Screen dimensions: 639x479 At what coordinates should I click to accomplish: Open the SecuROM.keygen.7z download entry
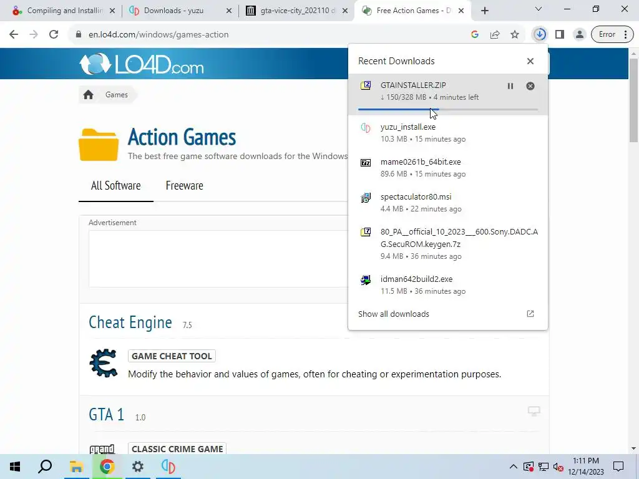pos(448,244)
